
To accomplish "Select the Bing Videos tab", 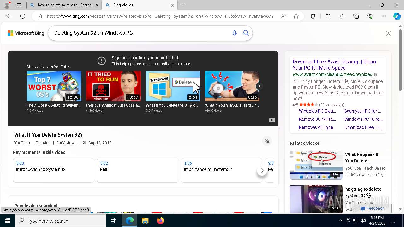I will click(x=136, y=5).
